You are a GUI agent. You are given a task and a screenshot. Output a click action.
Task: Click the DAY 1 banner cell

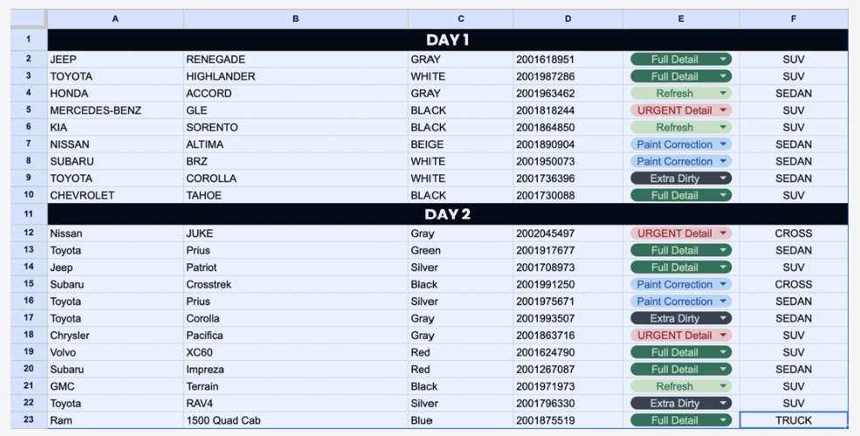[x=447, y=40]
